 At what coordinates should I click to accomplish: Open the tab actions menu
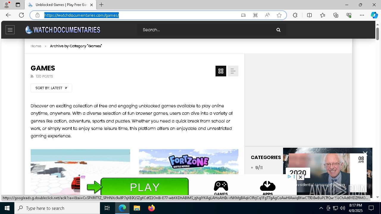coord(18,5)
